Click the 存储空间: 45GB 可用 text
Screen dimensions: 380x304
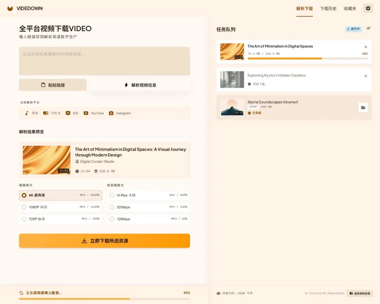(237, 293)
